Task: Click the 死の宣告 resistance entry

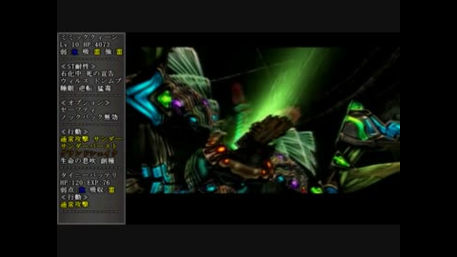Action: 100,73
